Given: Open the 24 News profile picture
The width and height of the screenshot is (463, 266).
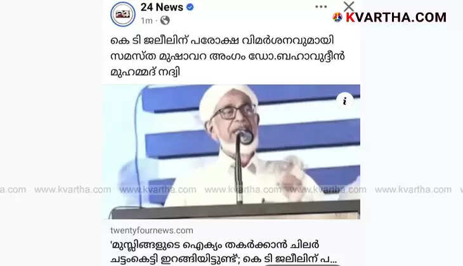Looking at the screenshot, I should pos(123,14).
